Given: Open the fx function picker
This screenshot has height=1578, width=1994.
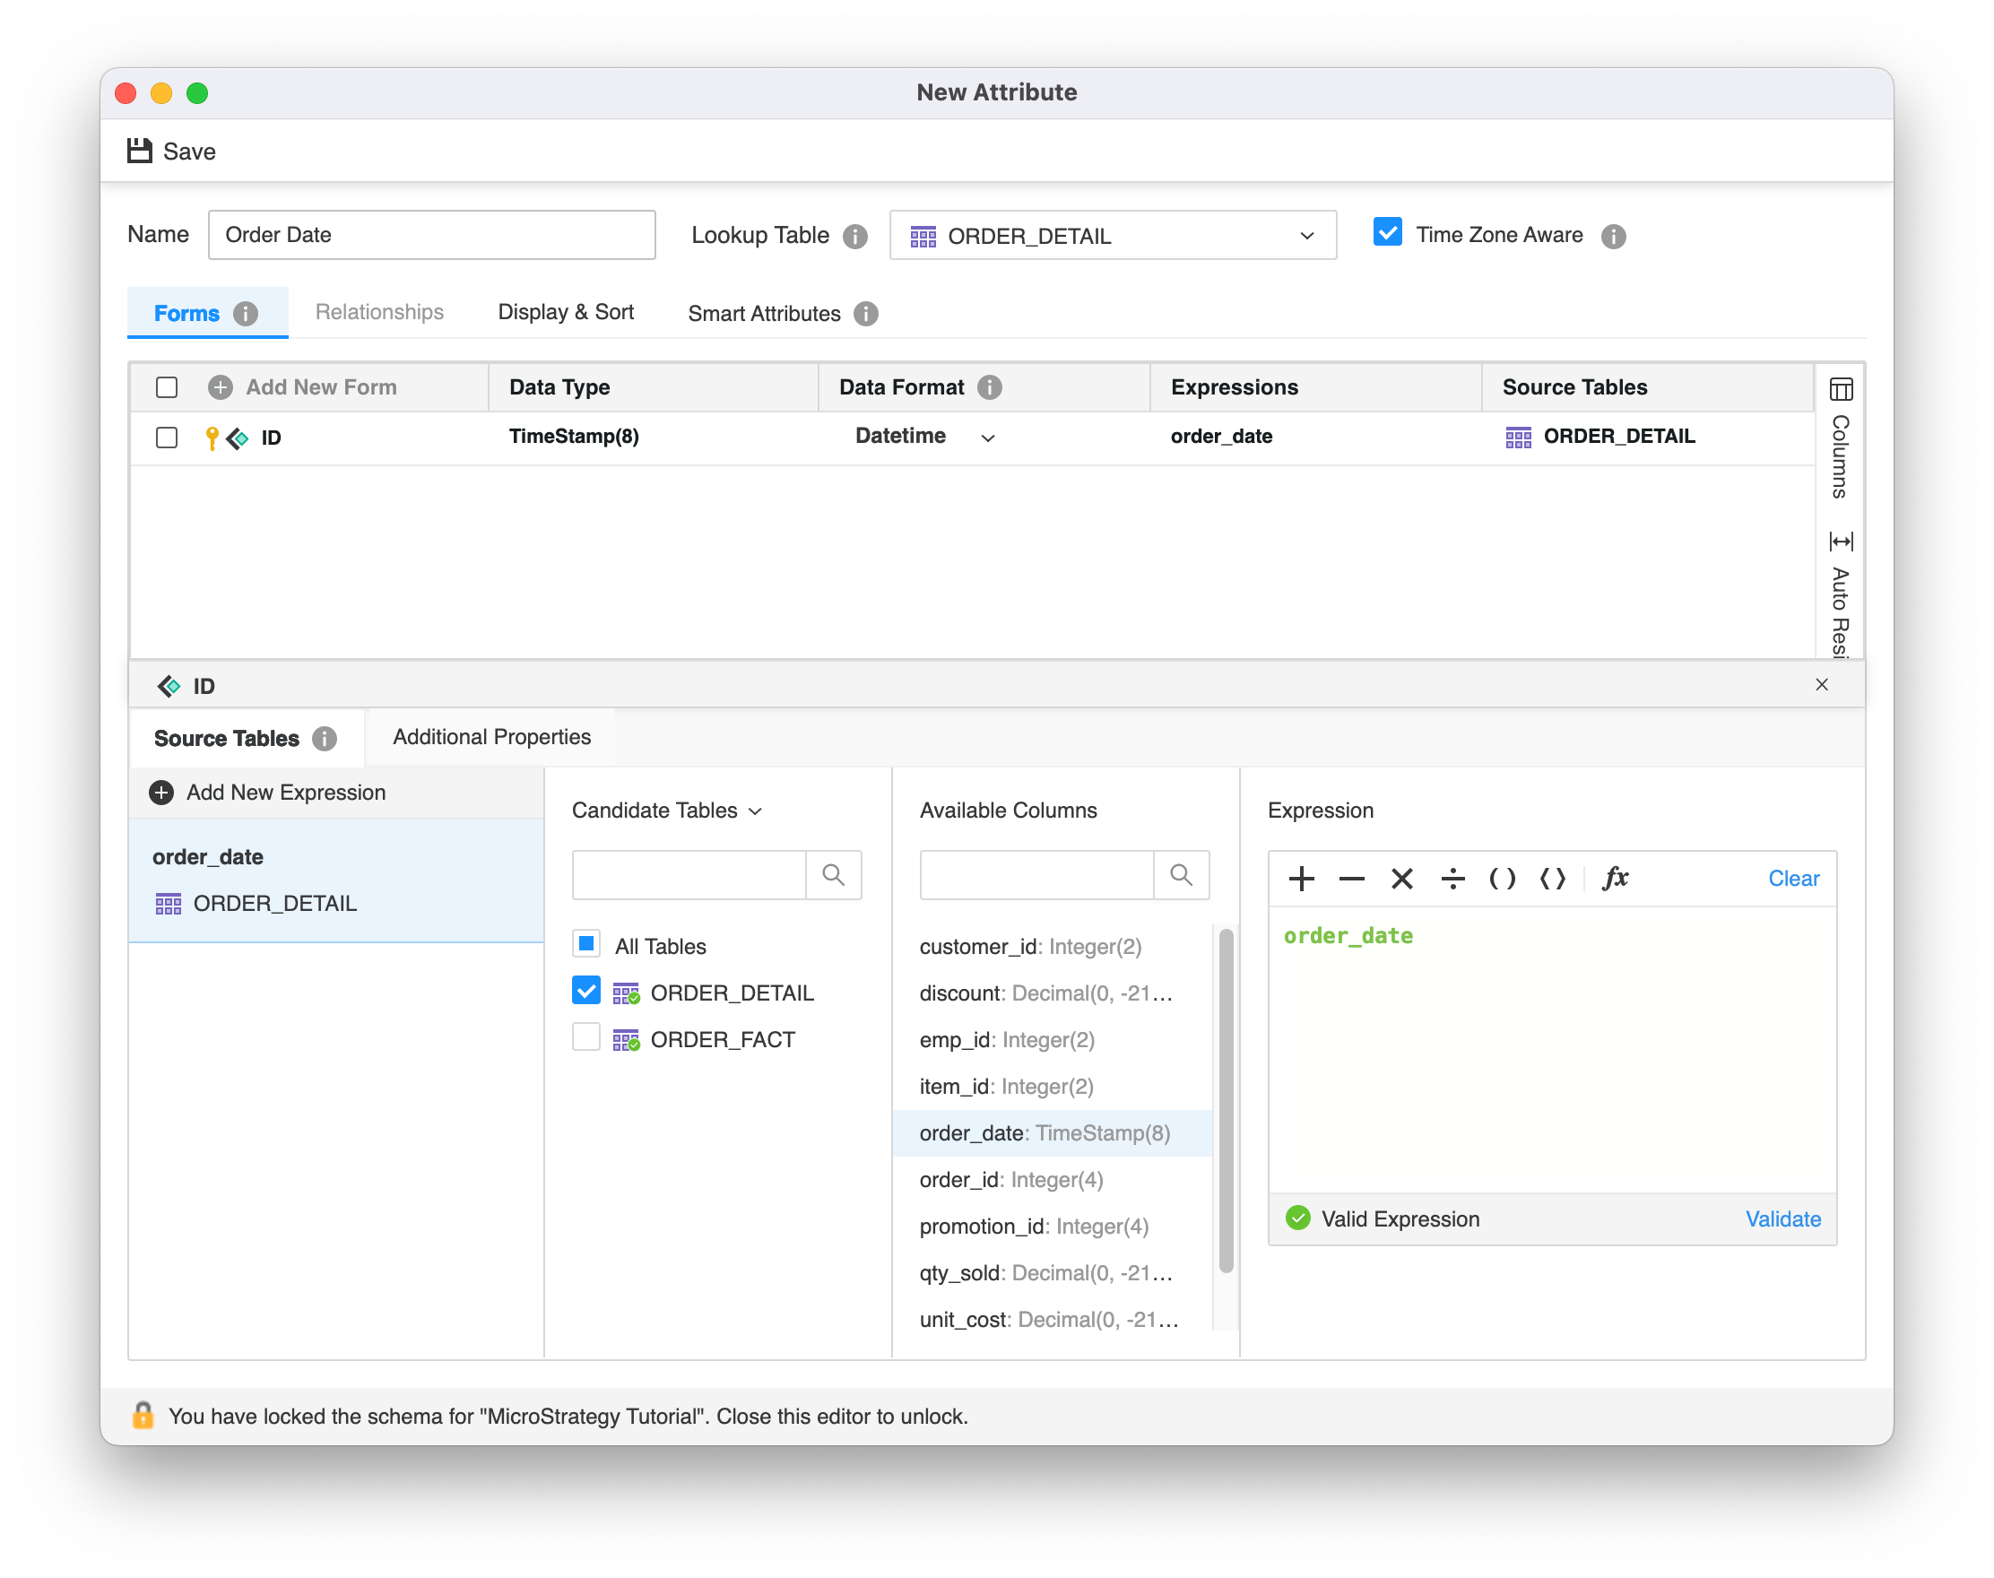Looking at the screenshot, I should 1614,879.
